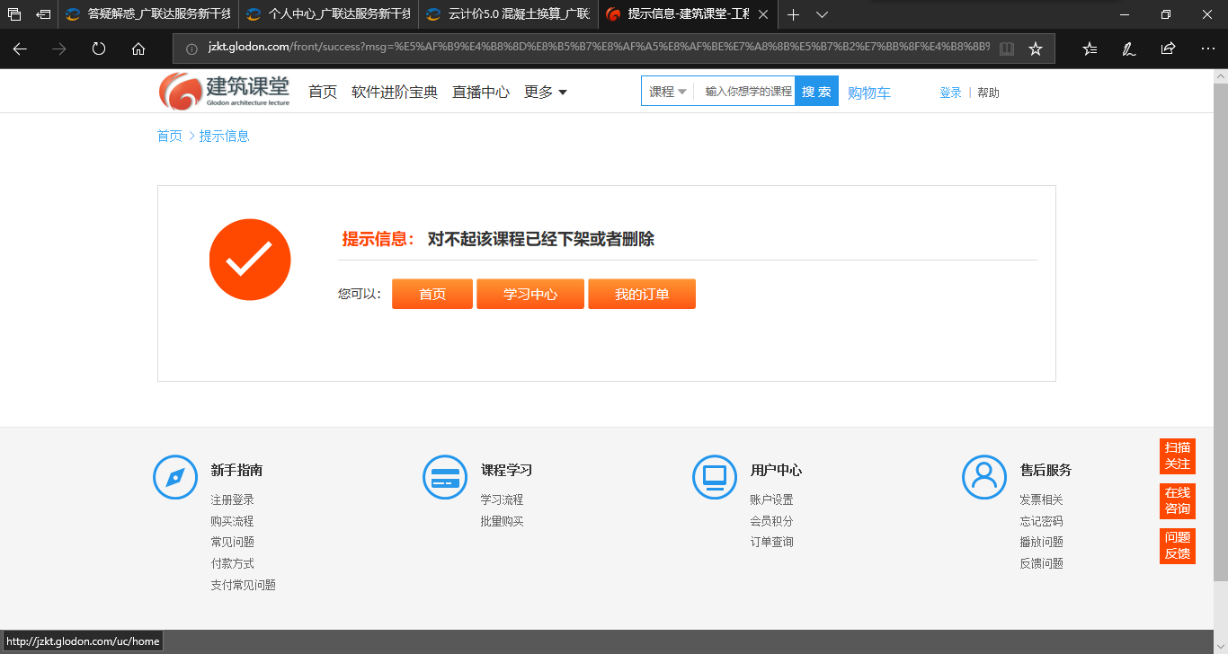The height and width of the screenshot is (654, 1228).
Task: Expand the 更多 dropdown menu
Action: pyautogui.click(x=546, y=92)
